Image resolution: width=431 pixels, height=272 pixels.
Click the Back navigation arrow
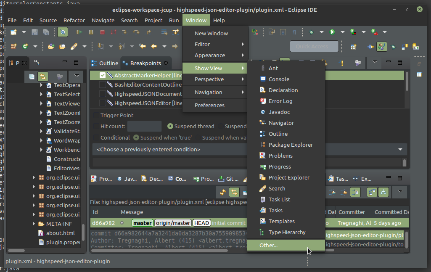pos(154,46)
